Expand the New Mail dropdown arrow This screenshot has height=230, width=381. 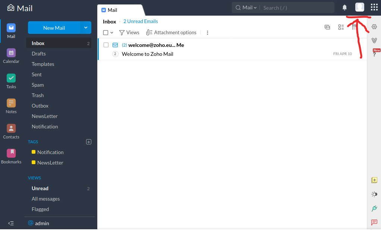coord(86,28)
